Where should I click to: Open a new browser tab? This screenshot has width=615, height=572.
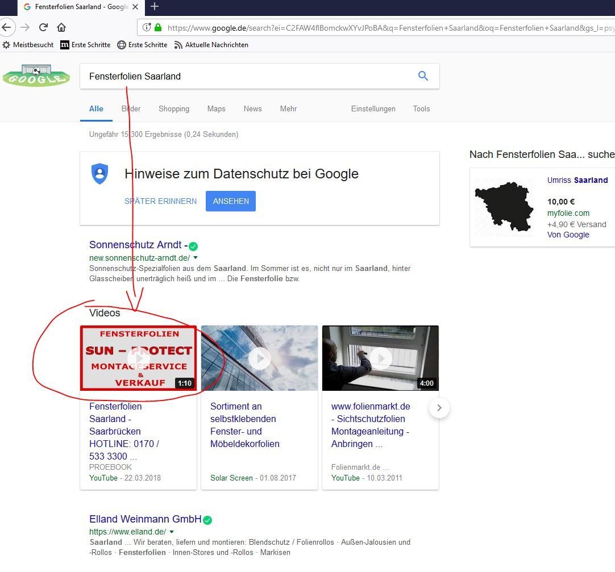point(155,6)
